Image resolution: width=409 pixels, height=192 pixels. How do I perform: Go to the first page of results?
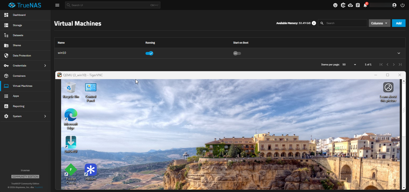[381, 65]
